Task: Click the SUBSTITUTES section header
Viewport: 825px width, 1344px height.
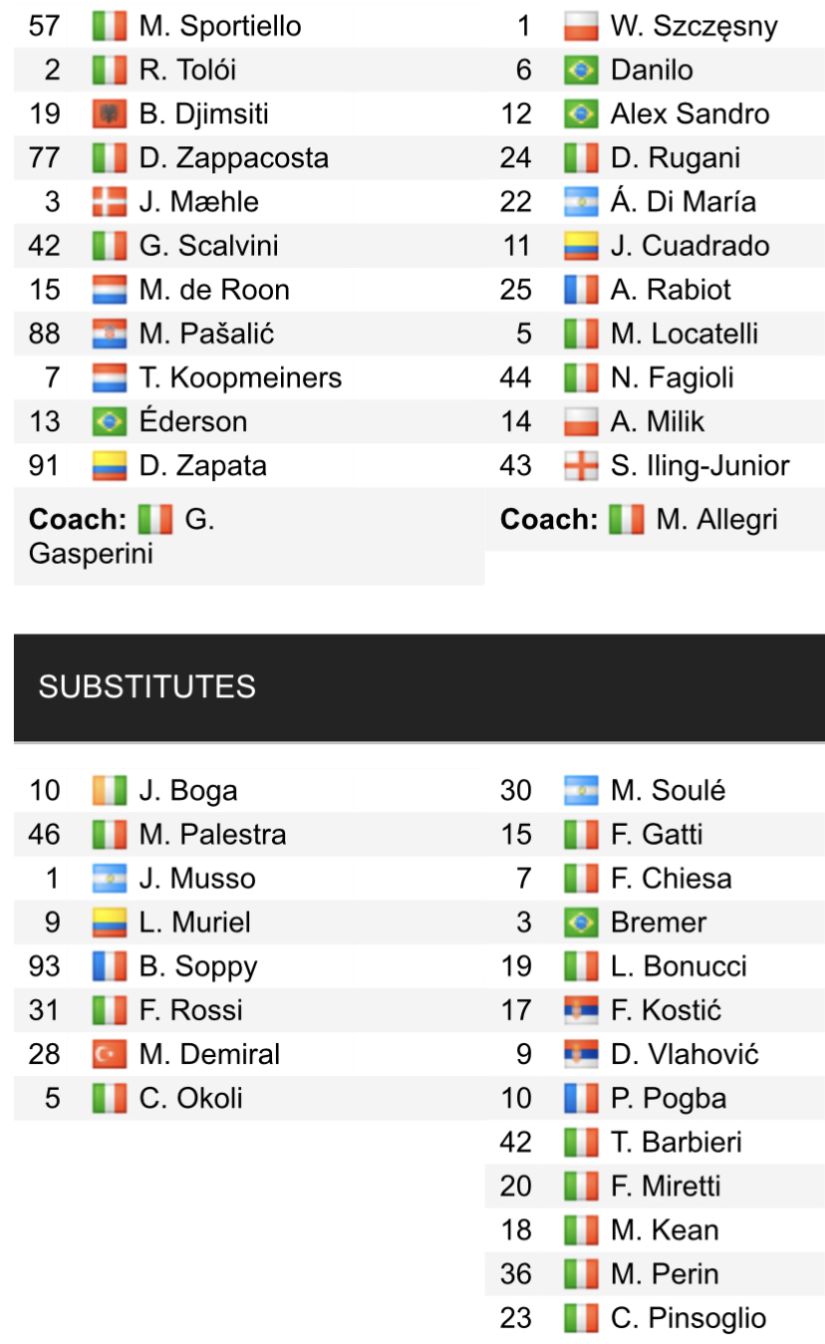Action: point(146,686)
